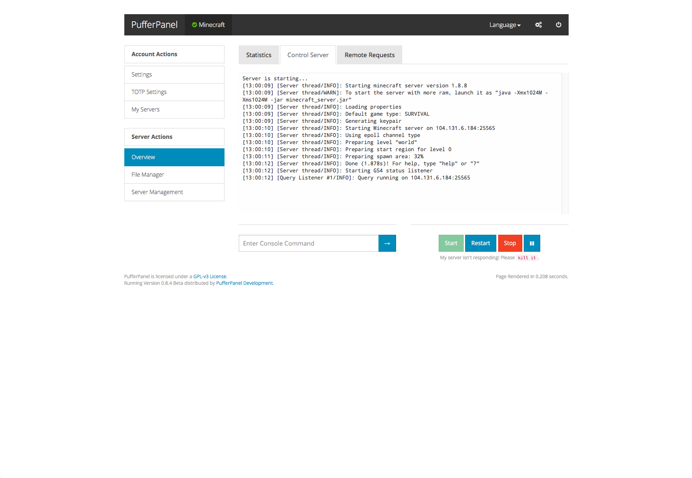The height and width of the screenshot is (478, 692).
Task: Open the GPL-v3 License link
Action: coord(209,277)
